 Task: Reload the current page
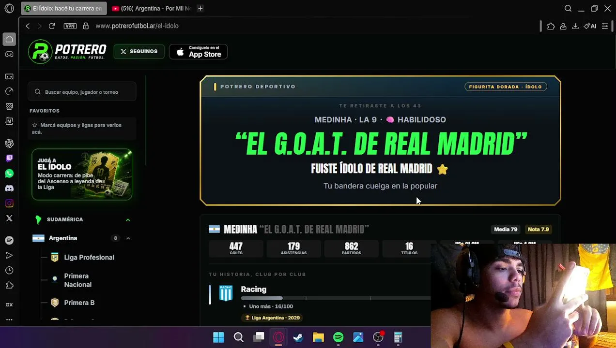[52, 26]
